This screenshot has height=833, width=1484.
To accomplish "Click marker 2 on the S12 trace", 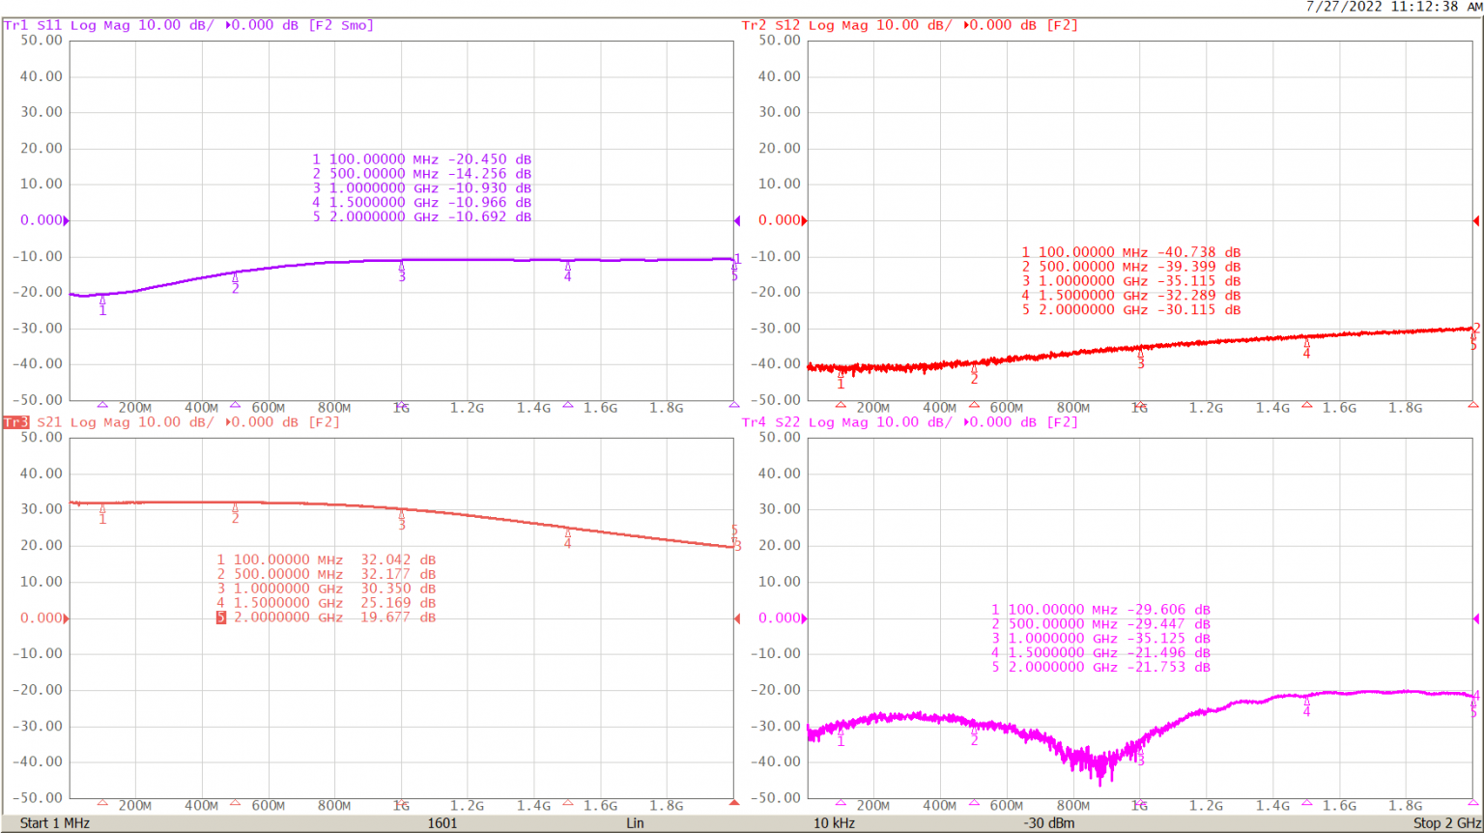I will (x=974, y=370).
